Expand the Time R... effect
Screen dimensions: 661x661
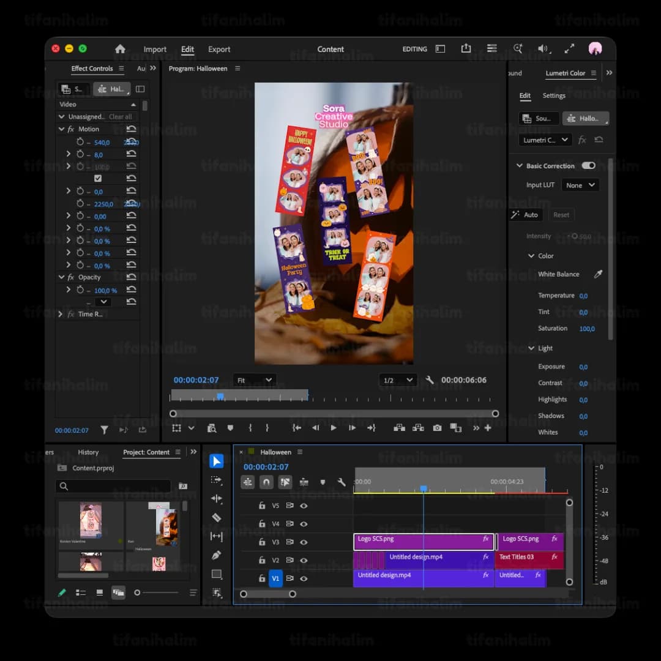pyautogui.click(x=60, y=314)
